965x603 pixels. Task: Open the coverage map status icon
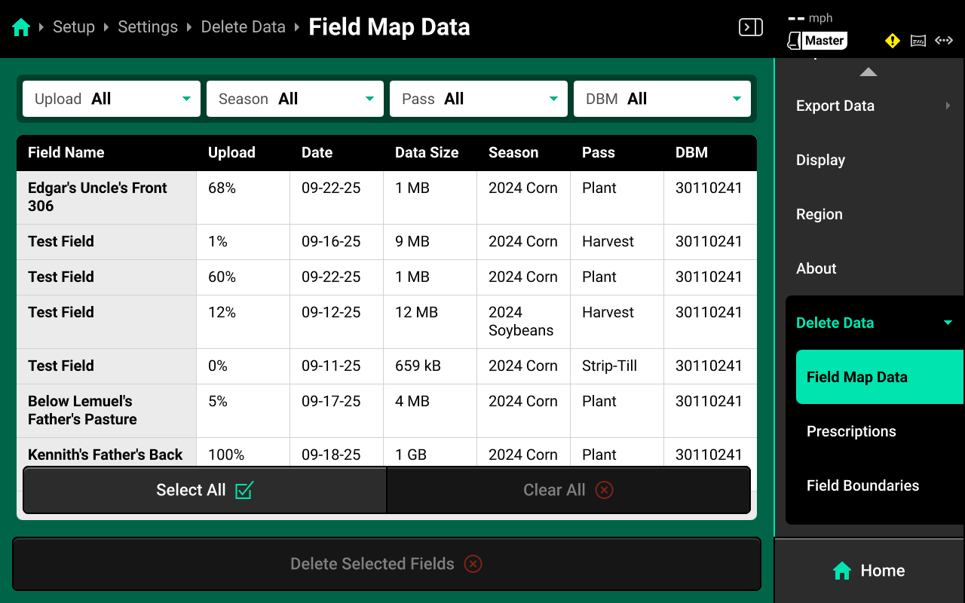coord(918,41)
